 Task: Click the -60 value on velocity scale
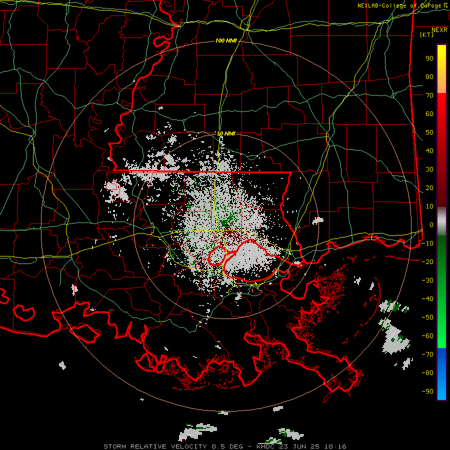click(427, 336)
